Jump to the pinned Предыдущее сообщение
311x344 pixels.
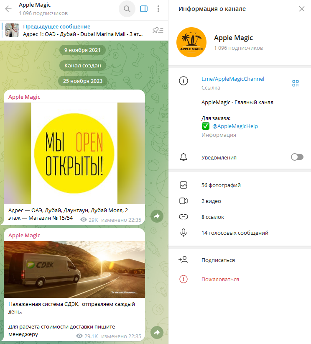click(x=79, y=30)
